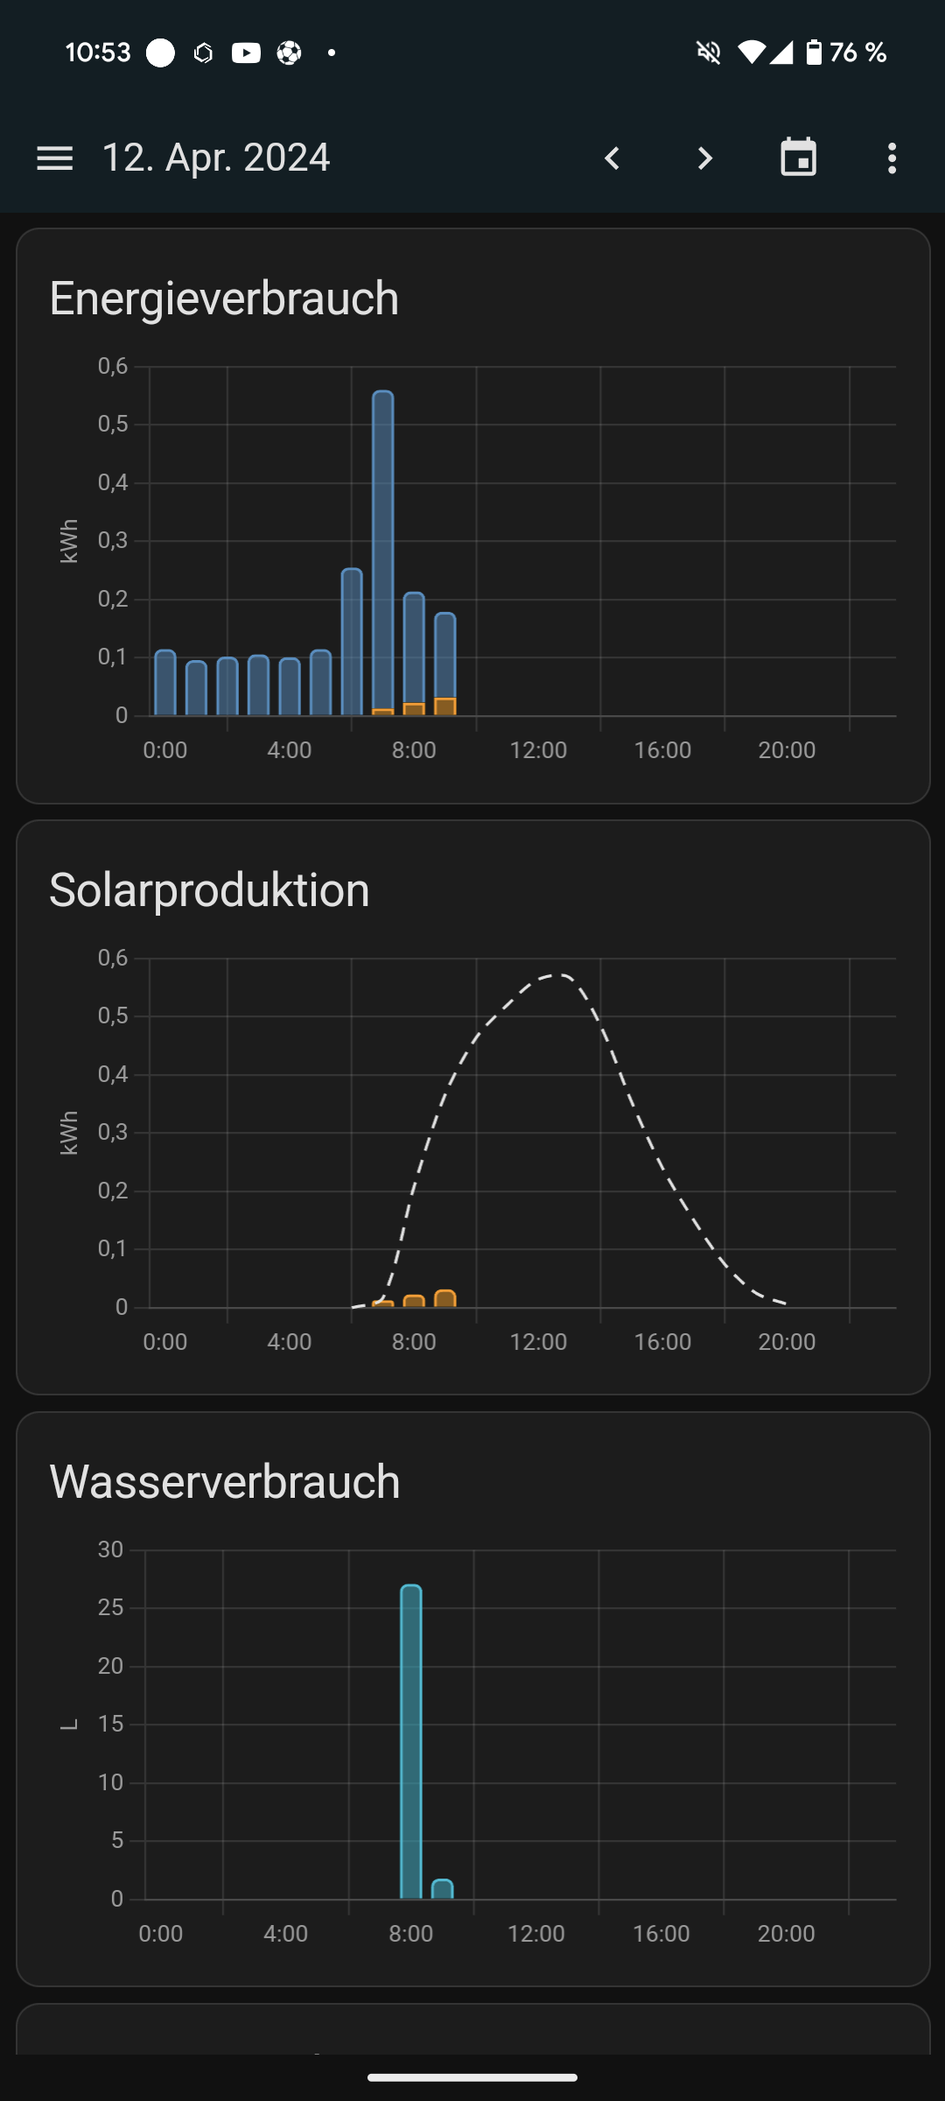Tap the battery icon in status bar
945x2101 pixels.
click(x=814, y=53)
